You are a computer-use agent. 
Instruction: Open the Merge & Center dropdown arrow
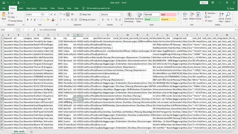point(97,20)
